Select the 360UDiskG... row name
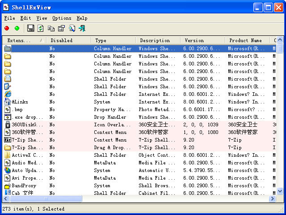This screenshot has width=286, height=215. [27, 125]
